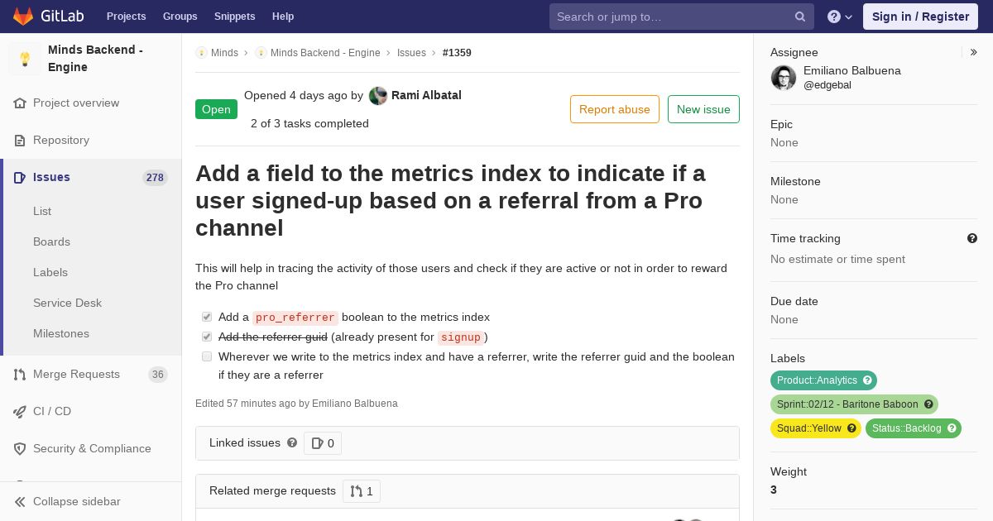Image resolution: width=993 pixels, height=521 pixels.
Task: Focus the Search or jump to field
Action: point(670,17)
